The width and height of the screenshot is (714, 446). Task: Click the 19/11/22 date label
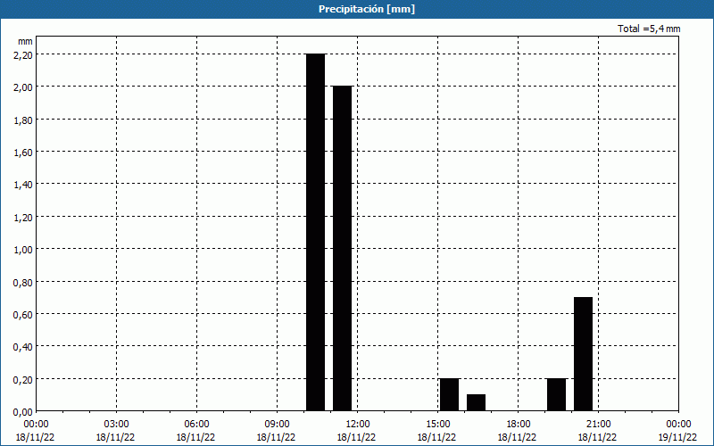click(677, 437)
